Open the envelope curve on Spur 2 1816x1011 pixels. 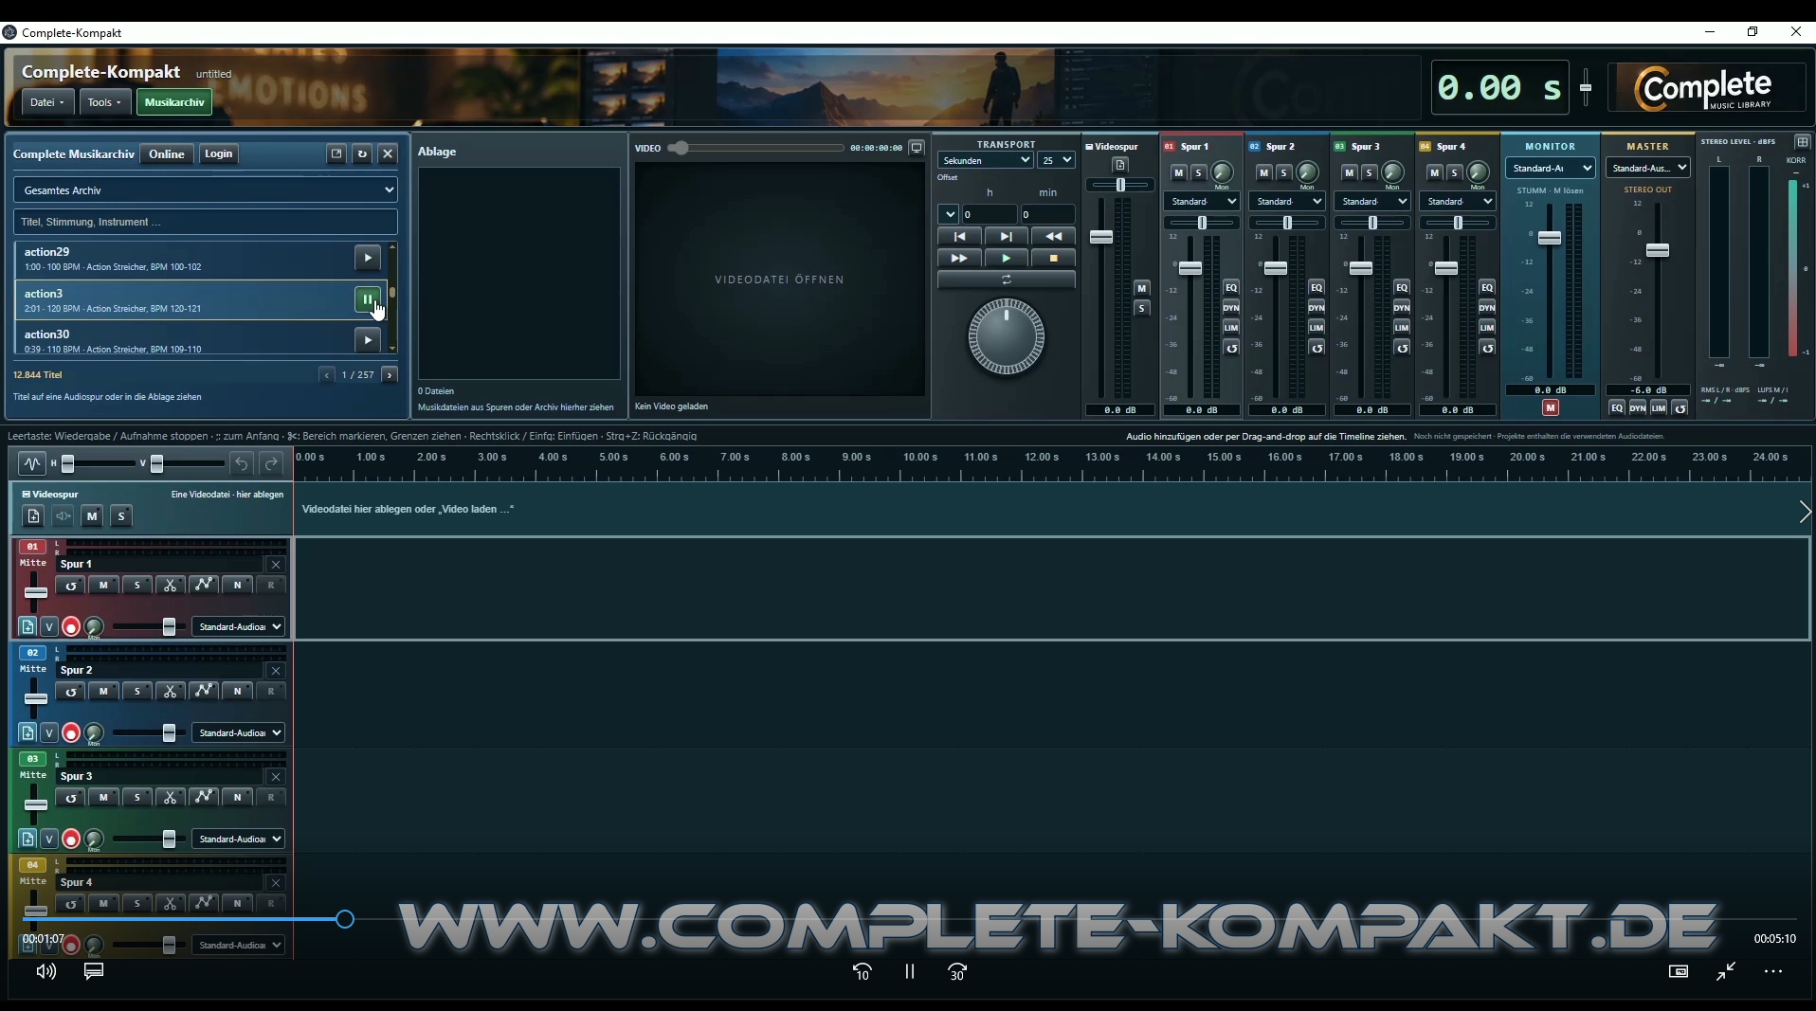coord(204,692)
